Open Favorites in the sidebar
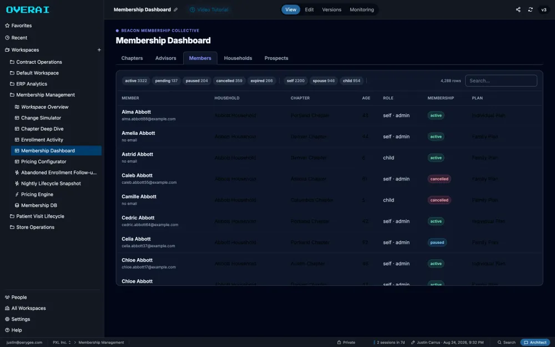Screen dimensions: 555x347 [x=18, y=26]
